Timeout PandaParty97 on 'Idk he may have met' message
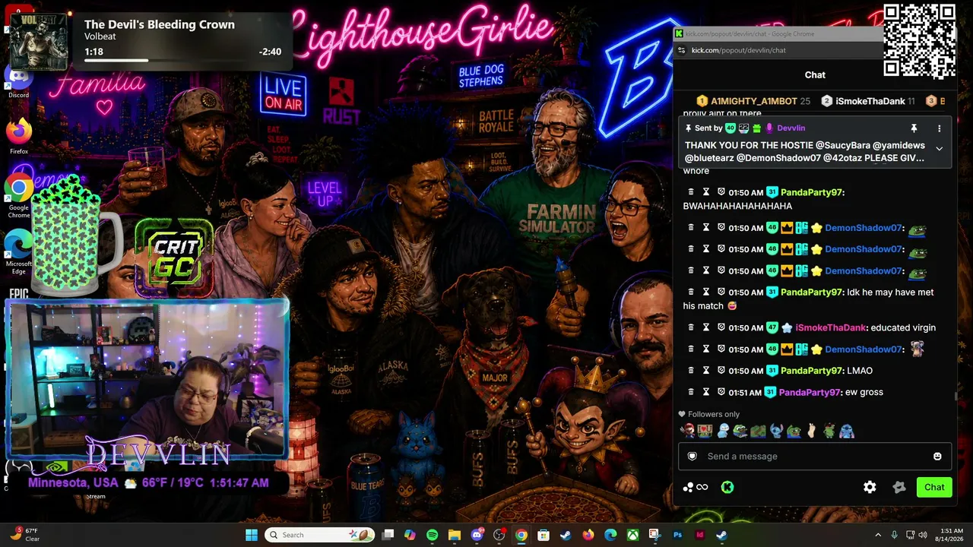The height and width of the screenshot is (547, 973). click(x=706, y=292)
